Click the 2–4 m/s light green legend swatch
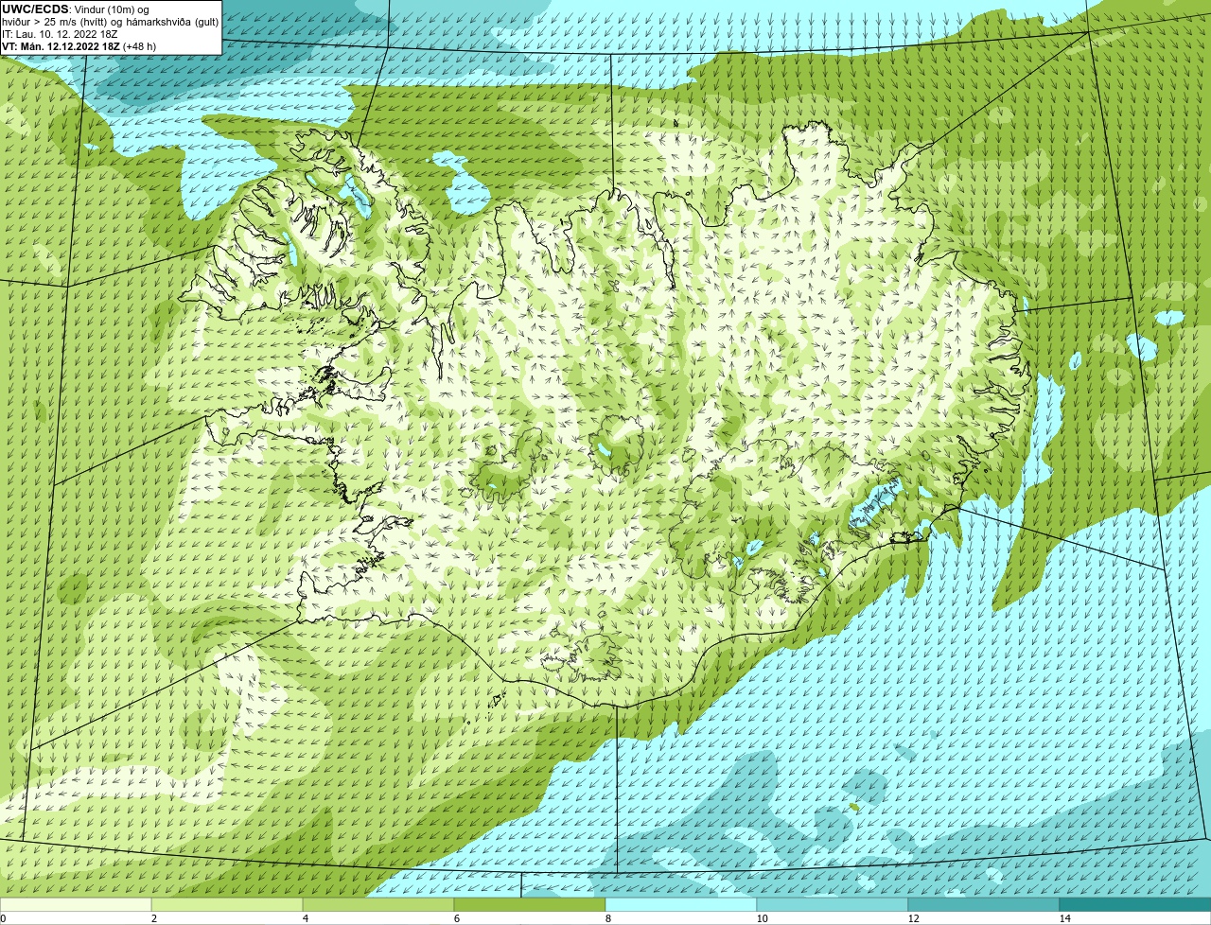Image resolution: width=1211 pixels, height=925 pixels. [227, 904]
